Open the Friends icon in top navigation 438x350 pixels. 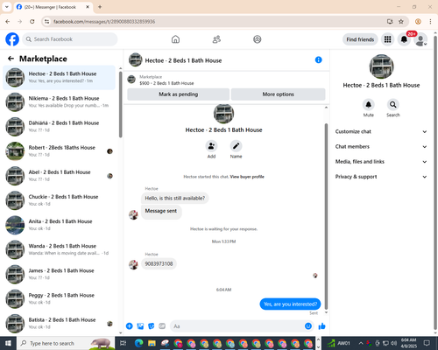pyautogui.click(x=216, y=39)
